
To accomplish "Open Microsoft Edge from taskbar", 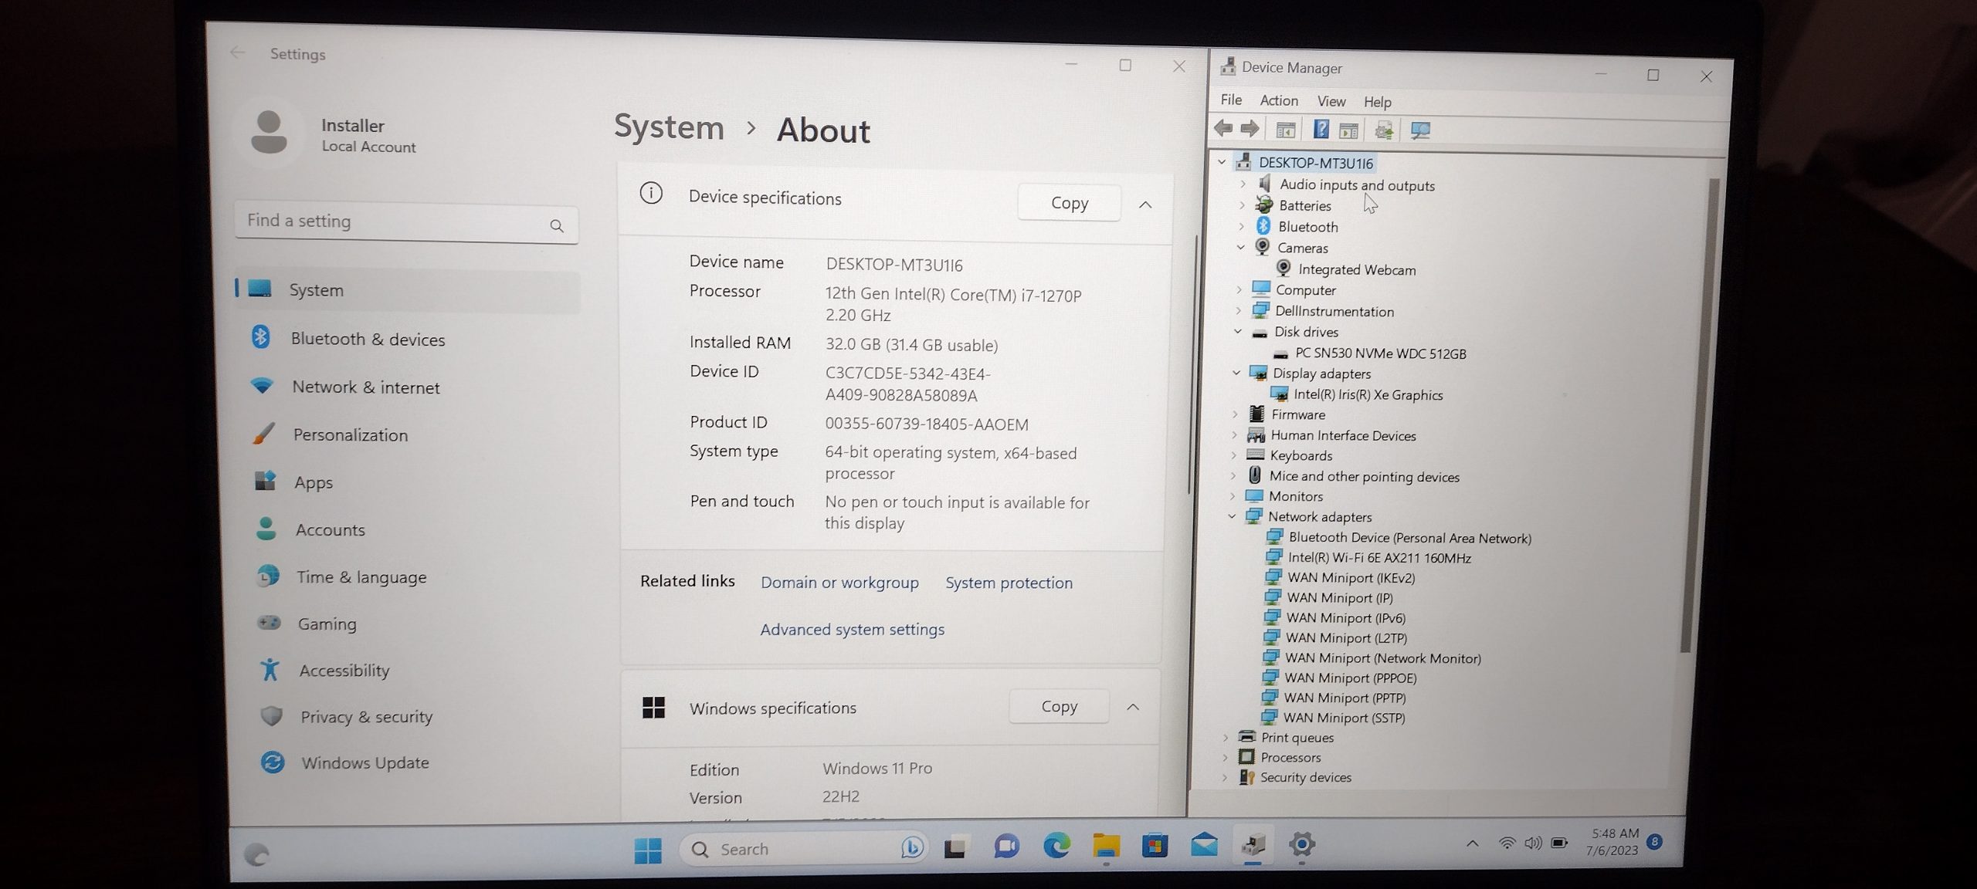I will [1056, 847].
